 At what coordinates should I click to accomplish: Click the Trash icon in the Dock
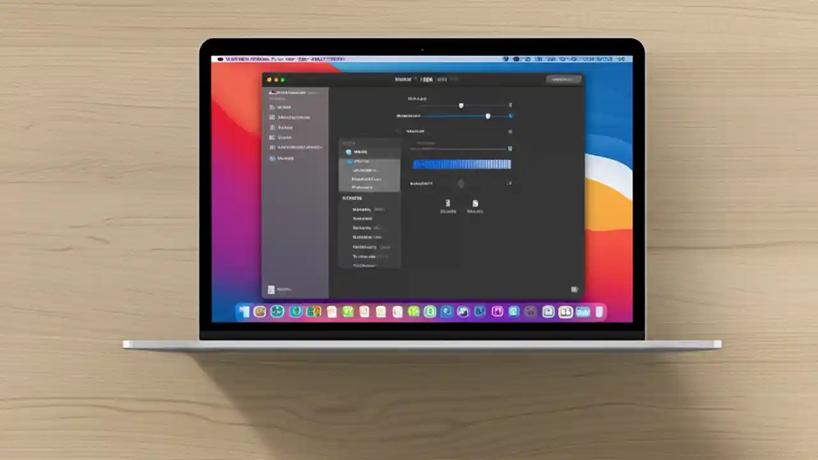tap(599, 311)
